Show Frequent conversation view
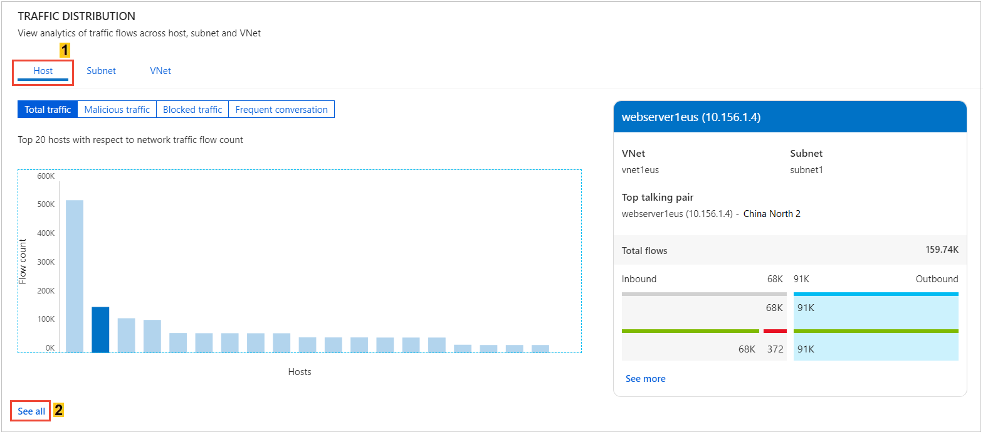 281,109
